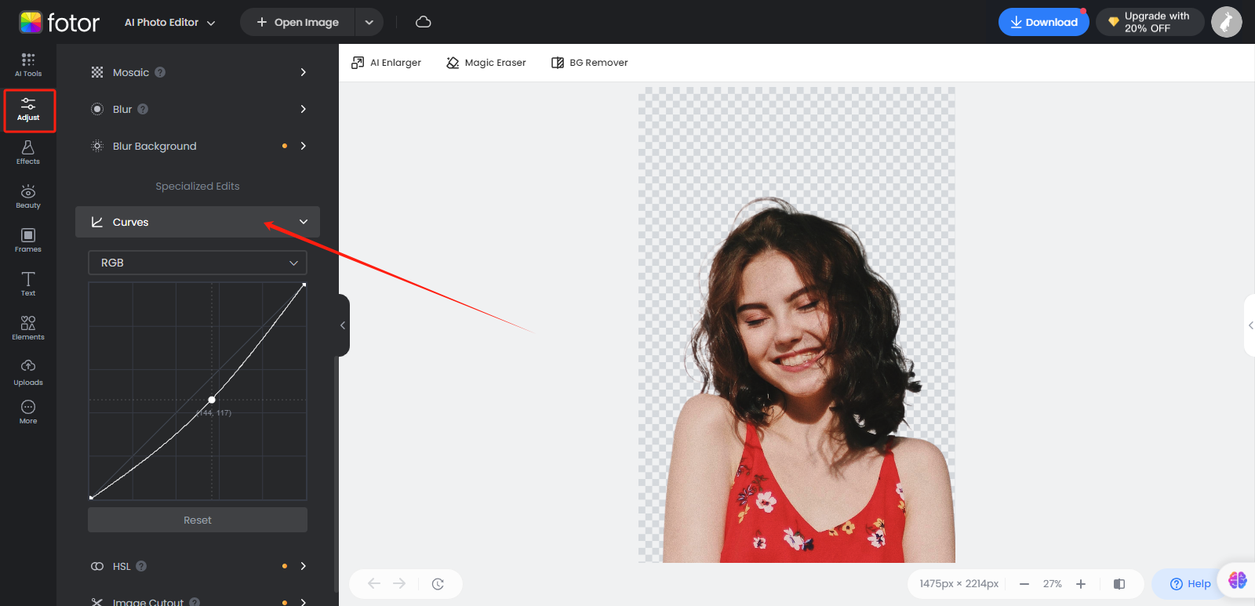
Task: Click Upgrade with 20% OFF
Action: pyautogui.click(x=1150, y=22)
